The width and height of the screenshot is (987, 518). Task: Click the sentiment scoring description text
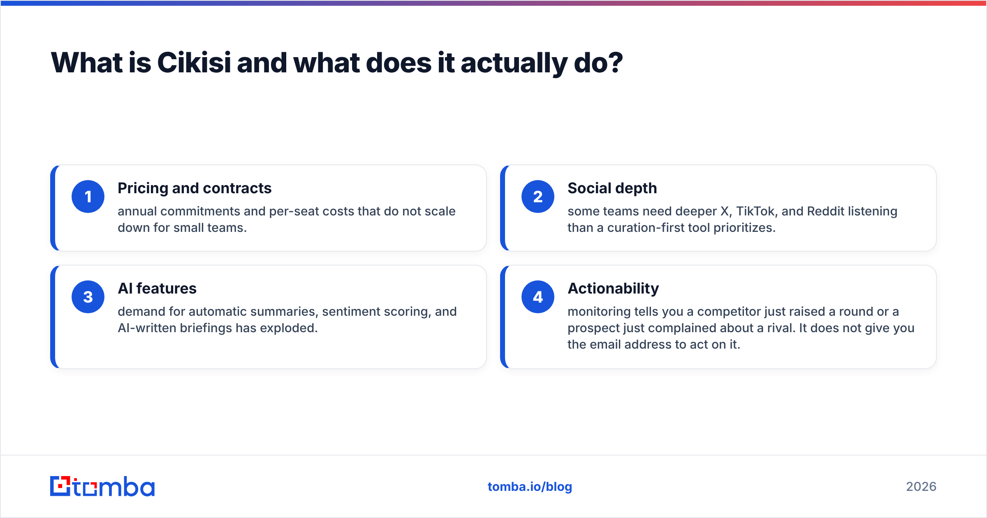(x=287, y=319)
